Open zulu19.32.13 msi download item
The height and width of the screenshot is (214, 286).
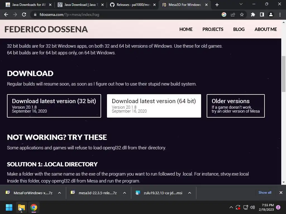click(159, 193)
